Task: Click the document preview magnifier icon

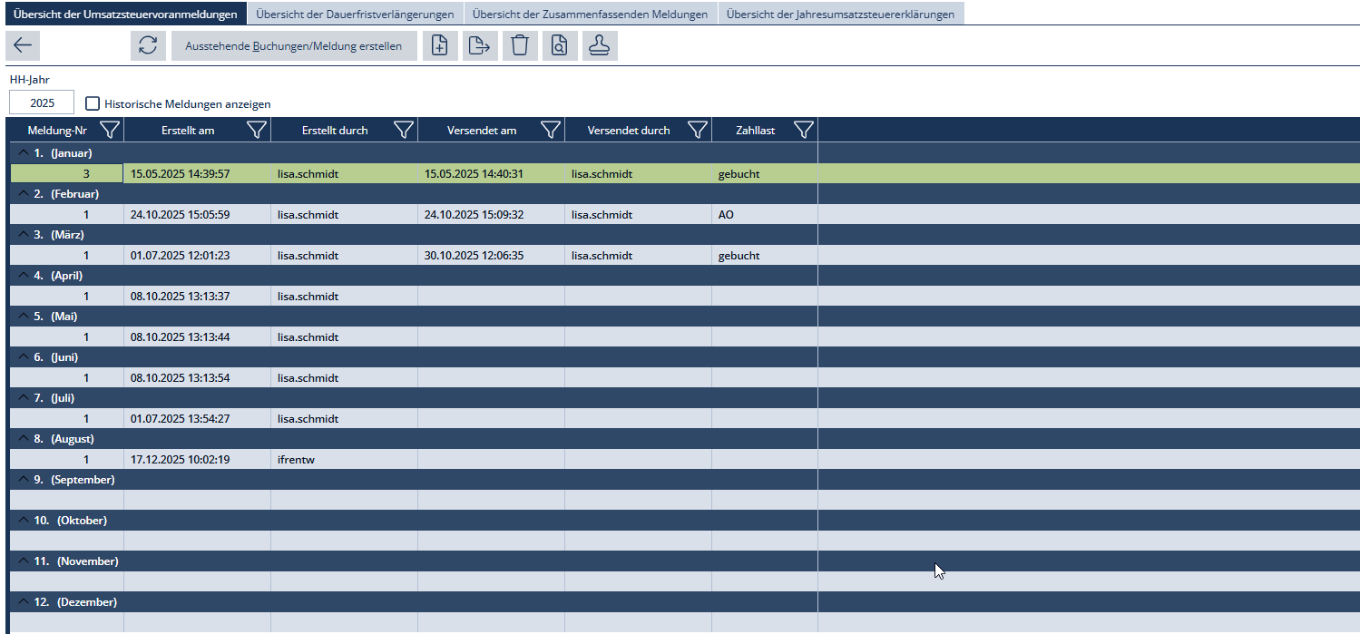Action: [x=560, y=46]
